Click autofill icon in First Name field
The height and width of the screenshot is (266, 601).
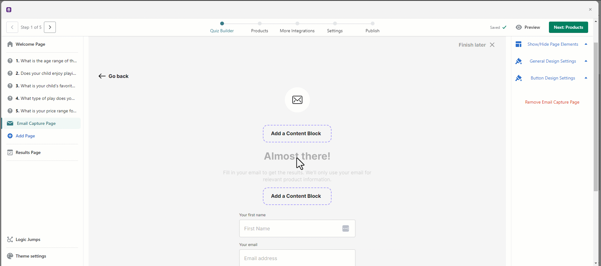point(346,228)
